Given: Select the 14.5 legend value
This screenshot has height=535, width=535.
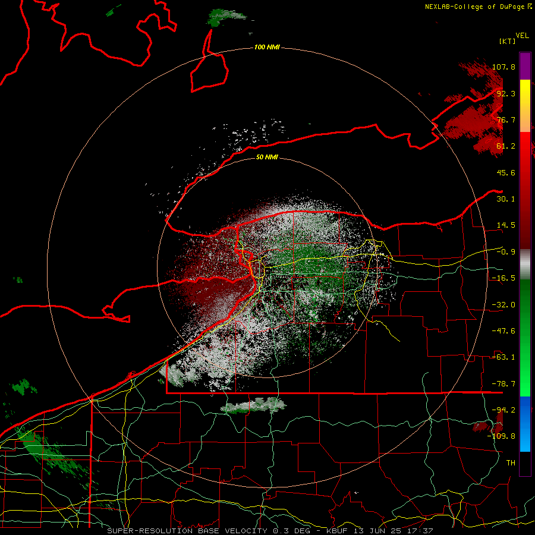Looking at the screenshot, I should (506, 225).
